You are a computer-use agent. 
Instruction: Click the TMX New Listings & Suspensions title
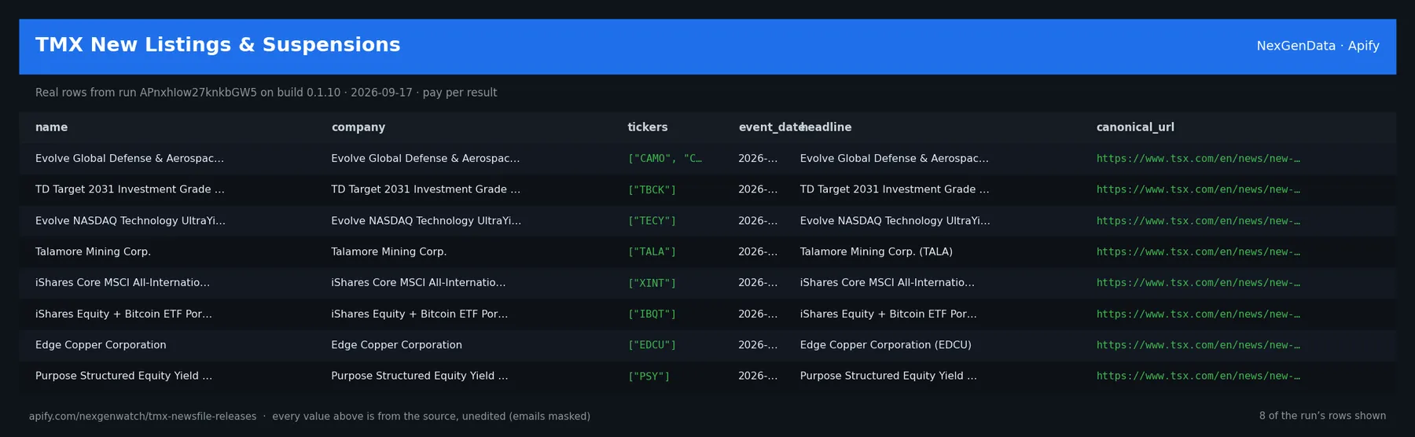(218, 45)
